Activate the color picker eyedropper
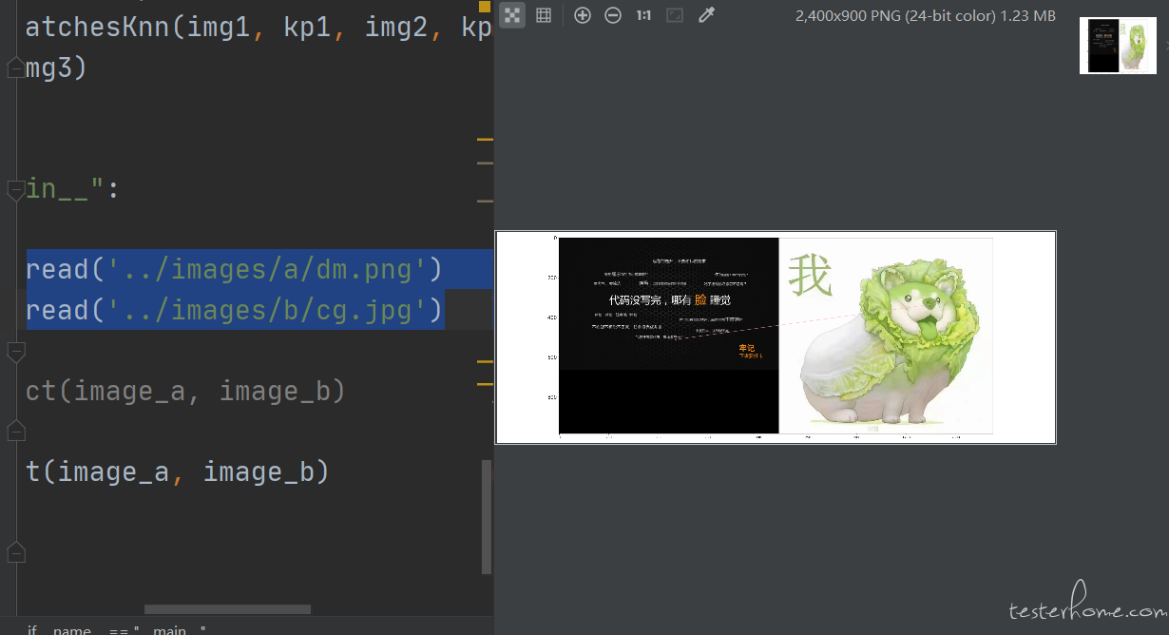The width and height of the screenshot is (1169, 635). click(705, 15)
